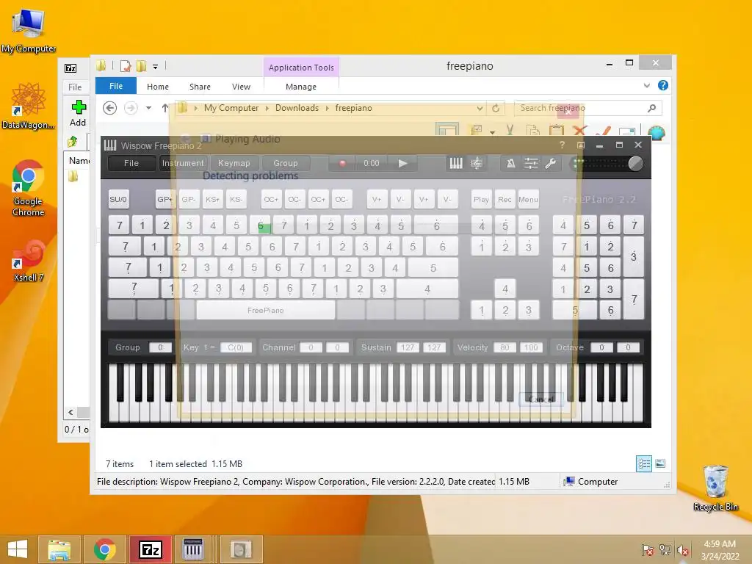Toggle the Freepiano compact window mode icon

581,145
